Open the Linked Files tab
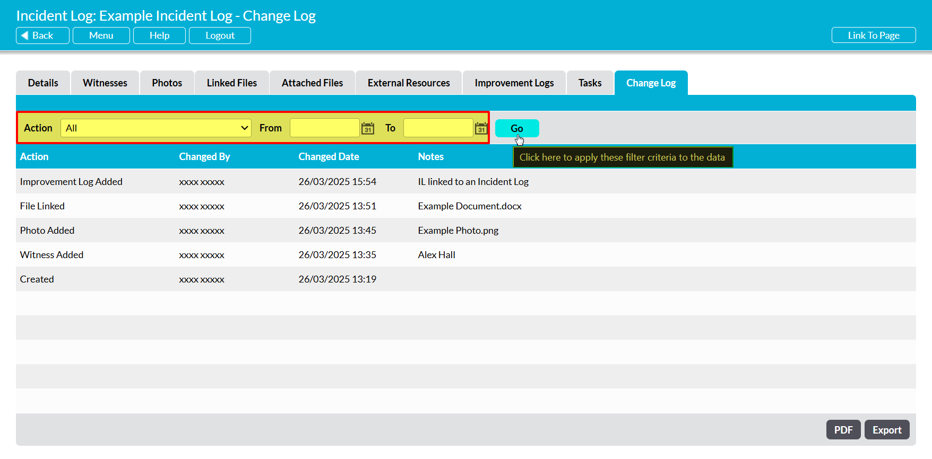Image resolution: width=932 pixels, height=459 pixels. pos(232,83)
